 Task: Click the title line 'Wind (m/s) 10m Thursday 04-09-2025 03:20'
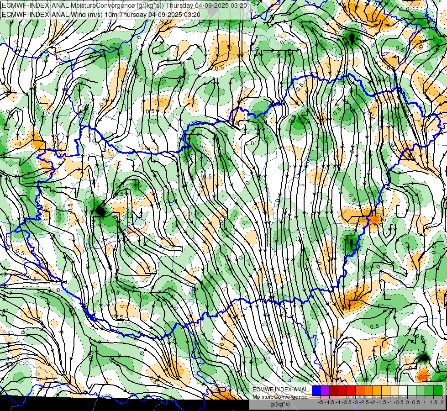tap(136, 15)
